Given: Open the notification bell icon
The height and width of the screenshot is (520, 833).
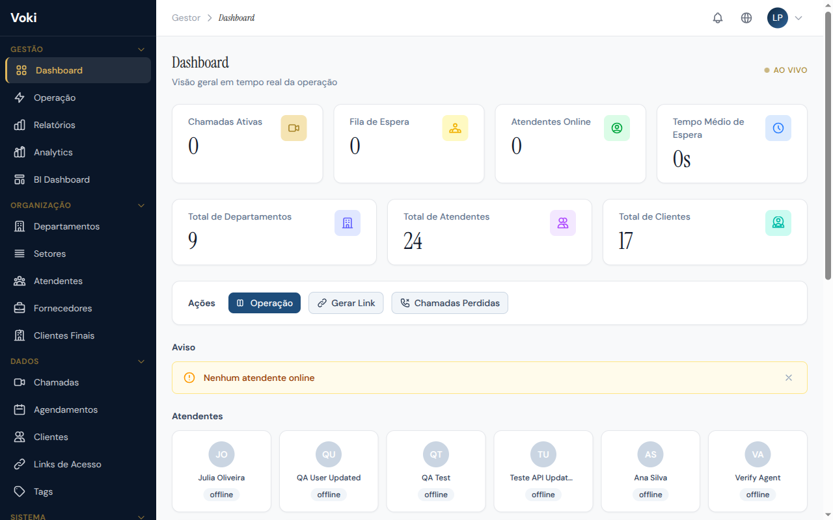Looking at the screenshot, I should coord(718,18).
